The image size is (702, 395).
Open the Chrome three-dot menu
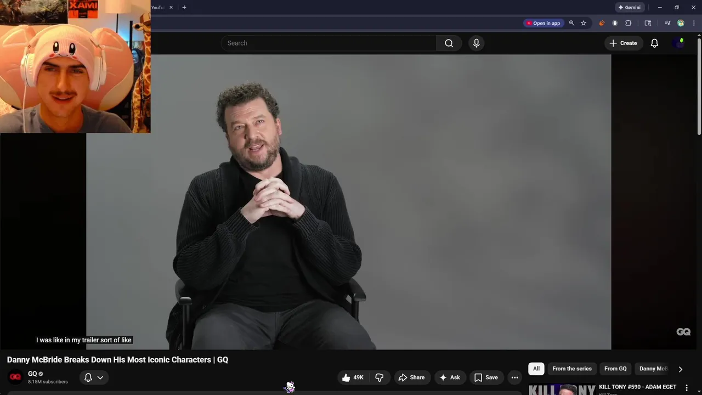click(694, 23)
